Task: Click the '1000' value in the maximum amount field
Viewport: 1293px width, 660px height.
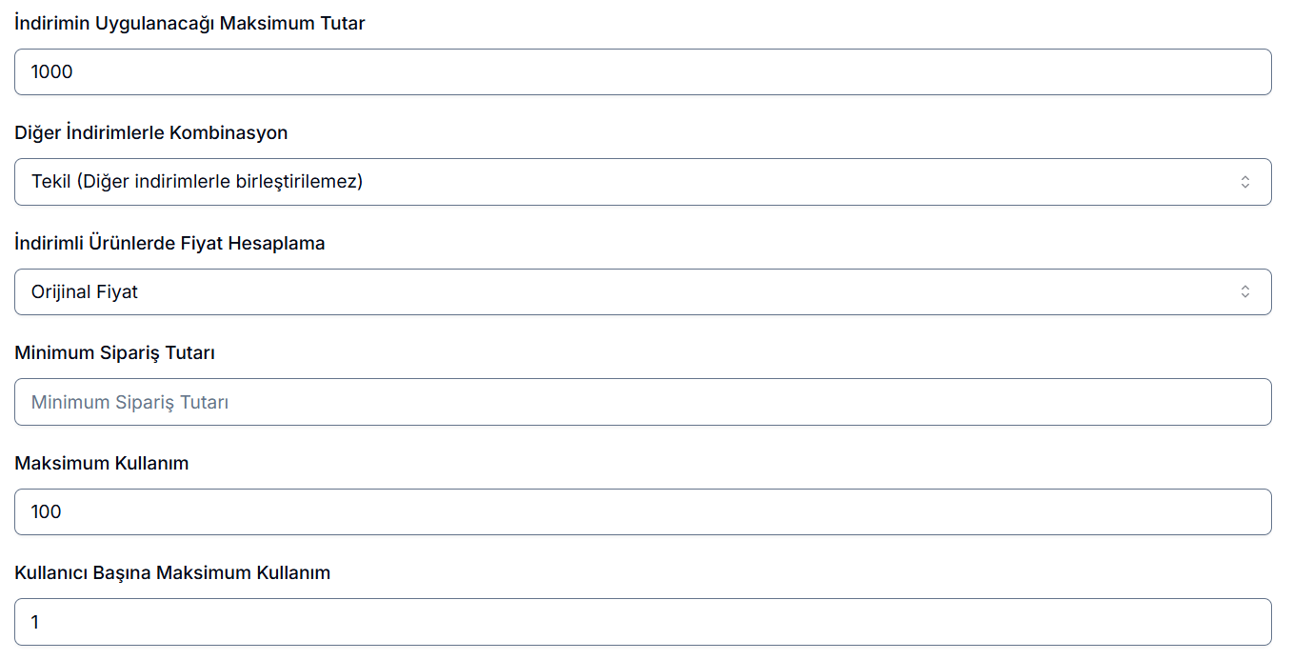Action: click(52, 72)
